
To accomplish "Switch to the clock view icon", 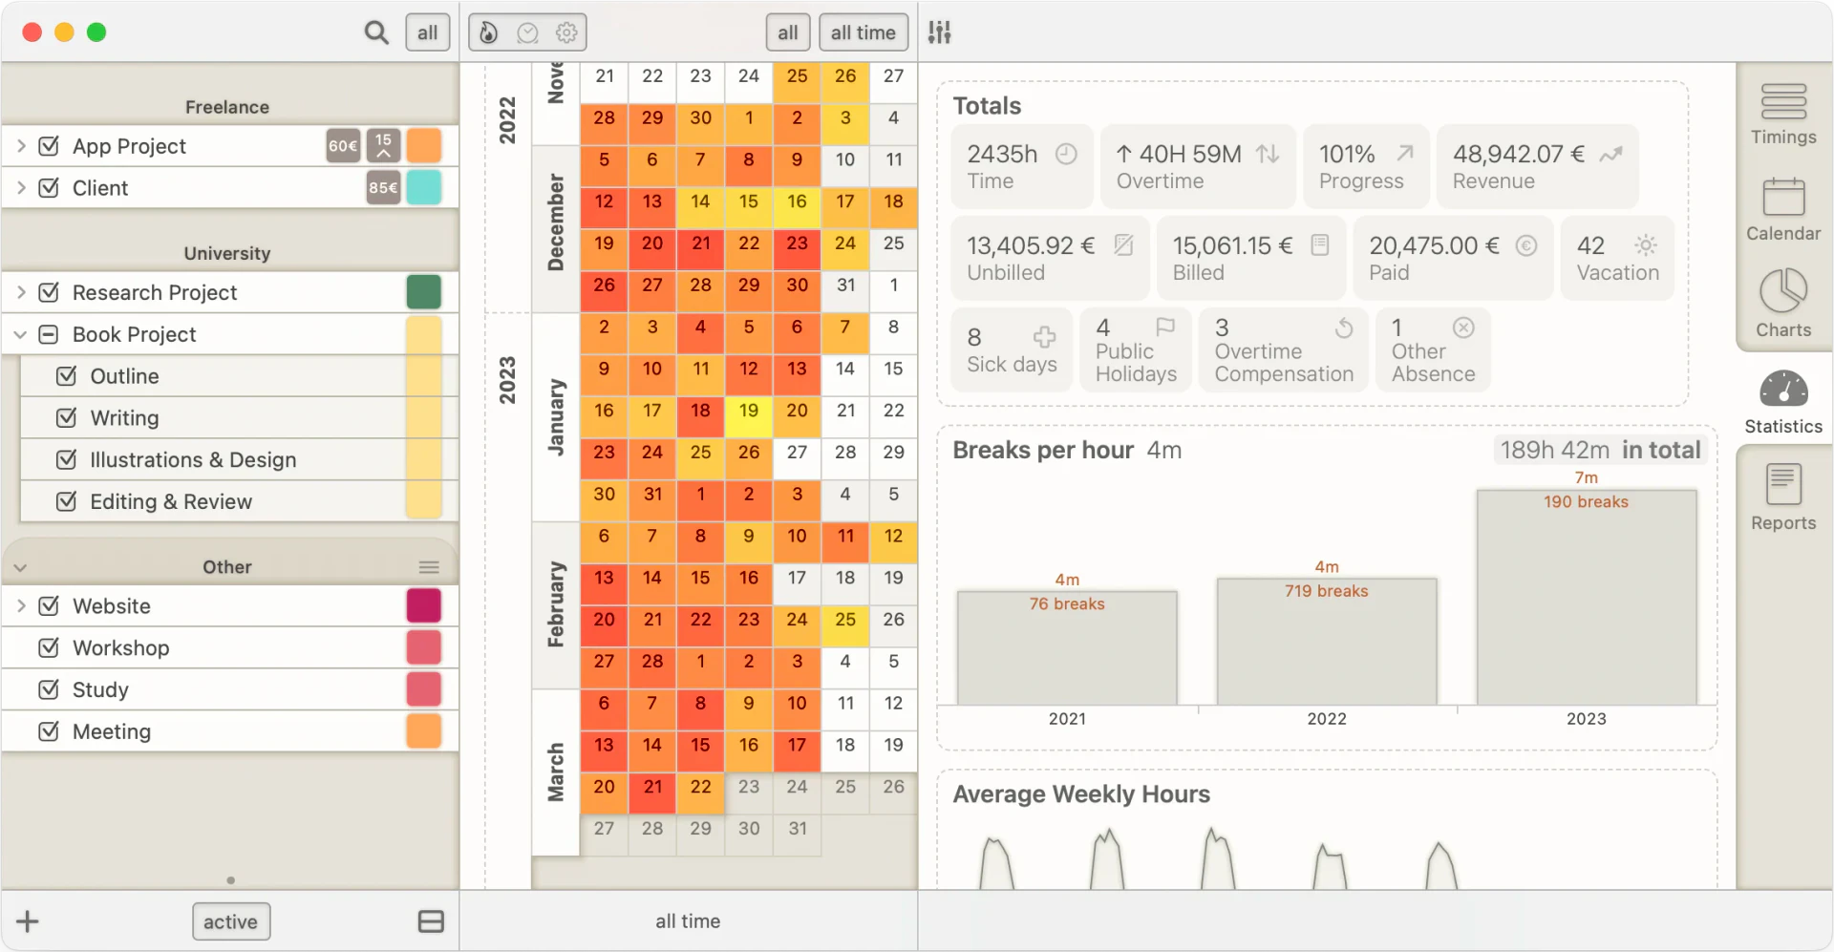I will pyautogui.click(x=527, y=32).
